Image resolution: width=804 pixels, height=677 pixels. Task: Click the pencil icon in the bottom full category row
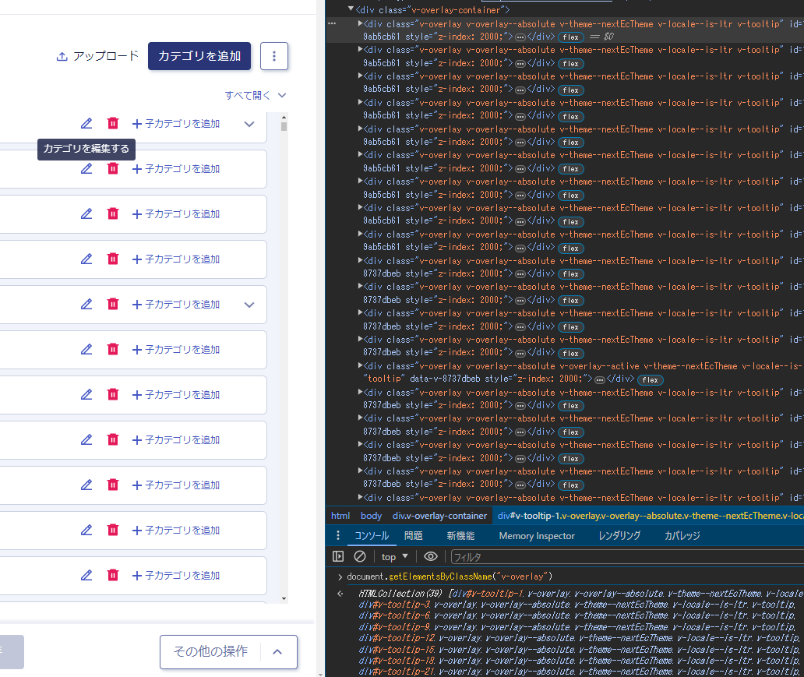(86, 575)
